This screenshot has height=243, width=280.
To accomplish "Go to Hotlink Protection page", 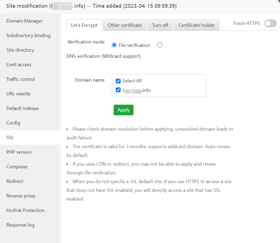I will pyautogui.click(x=25, y=210).
